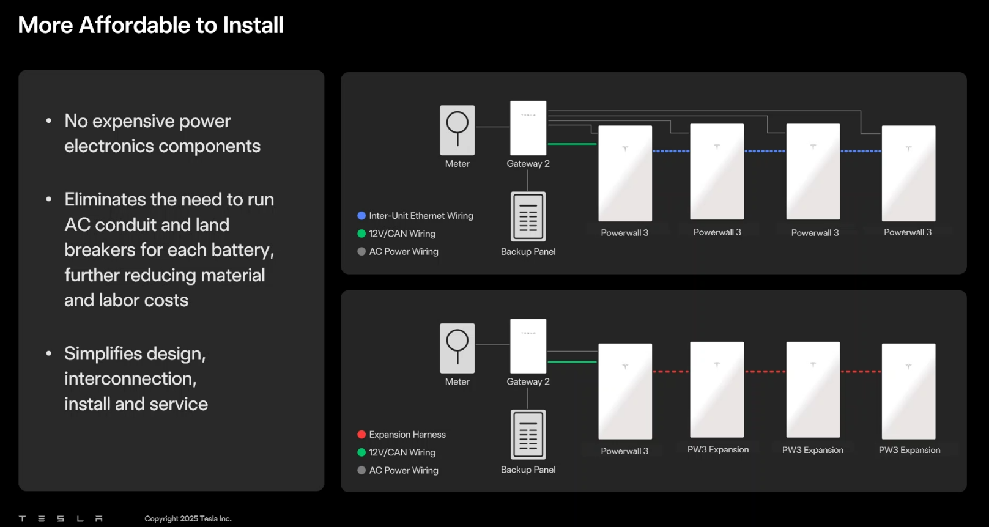The image size is (989, 527).
Task: Click 'Backup Panel' label in bottom diagram
Action: [528, 470]
